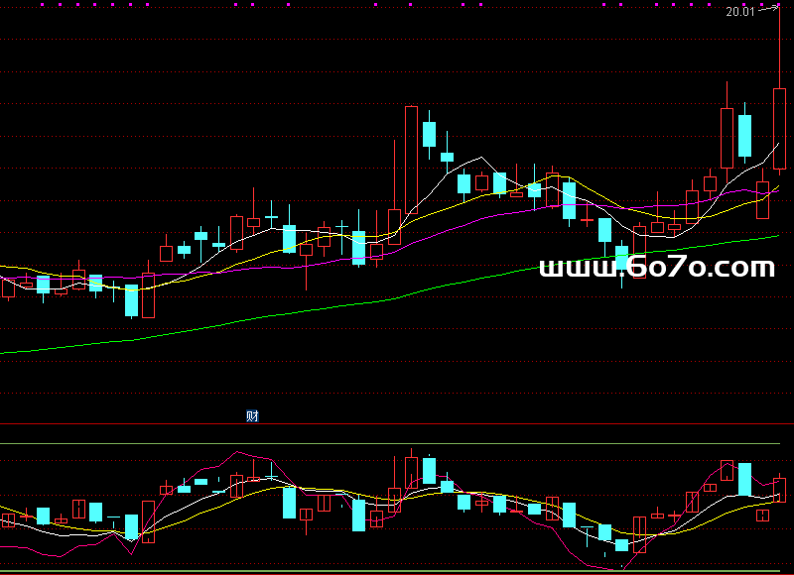
Task: Select the tall red candle third from the right edge
Action: coord(727,137)
